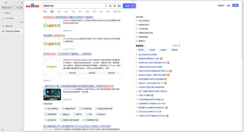Open the 百度百科 result title

(x=67, y=54)
